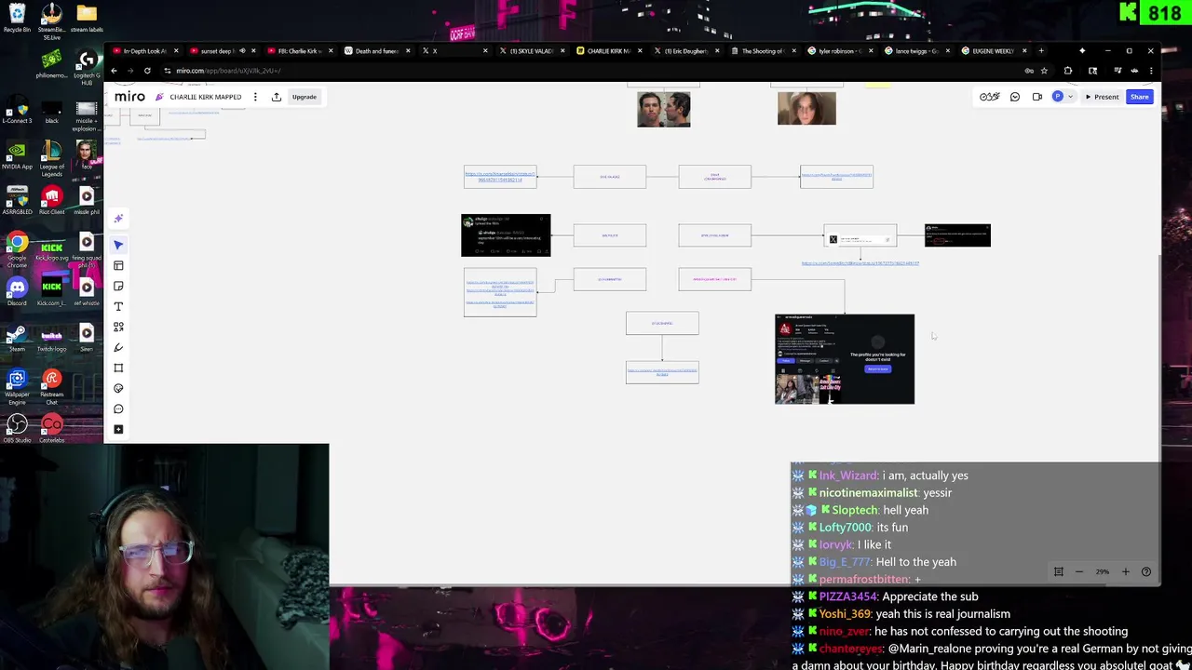Viewport: 1192px width, 670px height.
Task: Click the Upgrade button
Action: [x=305, y=97]
